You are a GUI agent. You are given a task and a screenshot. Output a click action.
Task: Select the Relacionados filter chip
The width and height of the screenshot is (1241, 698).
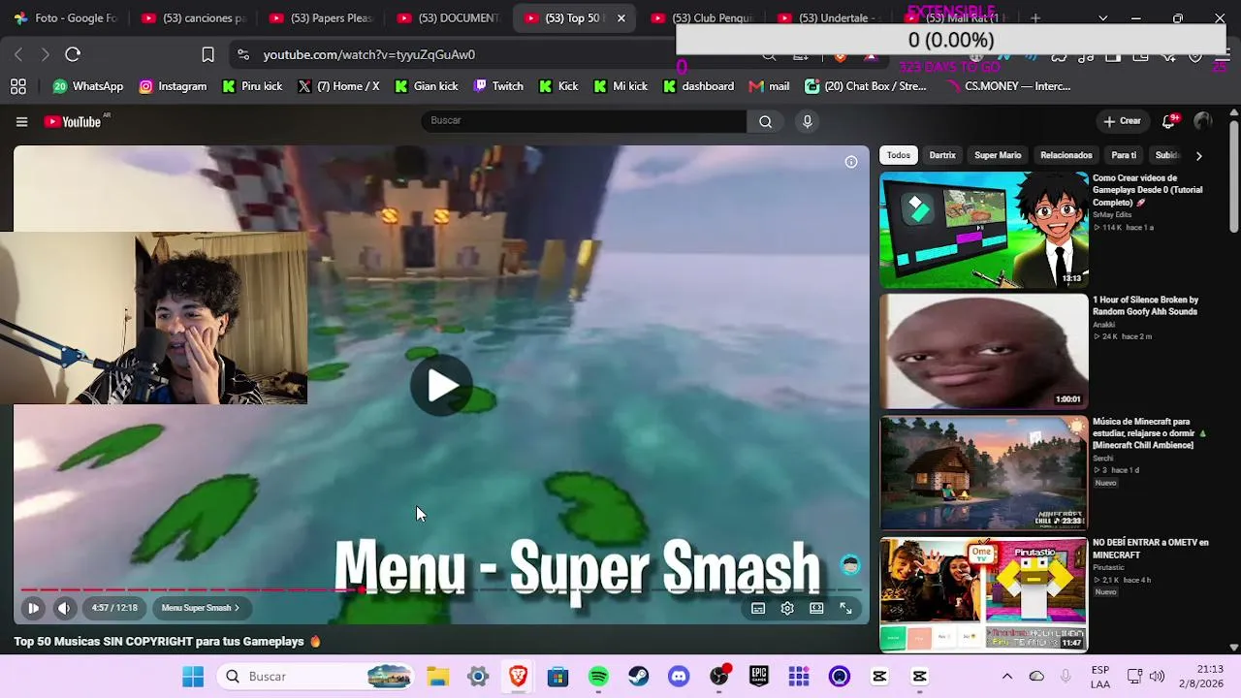point(1066,155)
